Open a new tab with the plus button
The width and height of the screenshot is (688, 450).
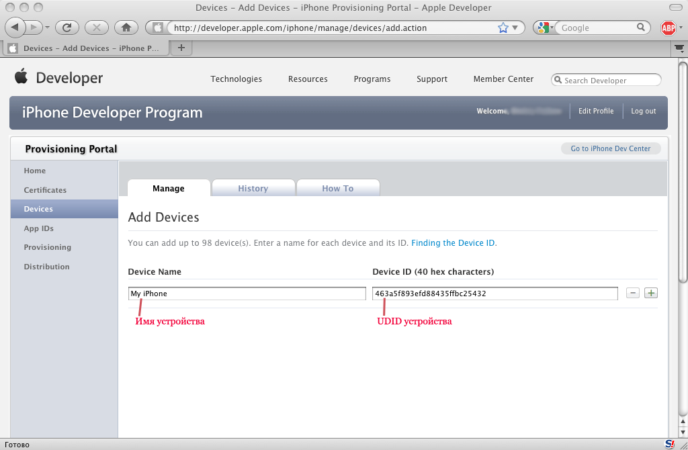tap(181, 48)
